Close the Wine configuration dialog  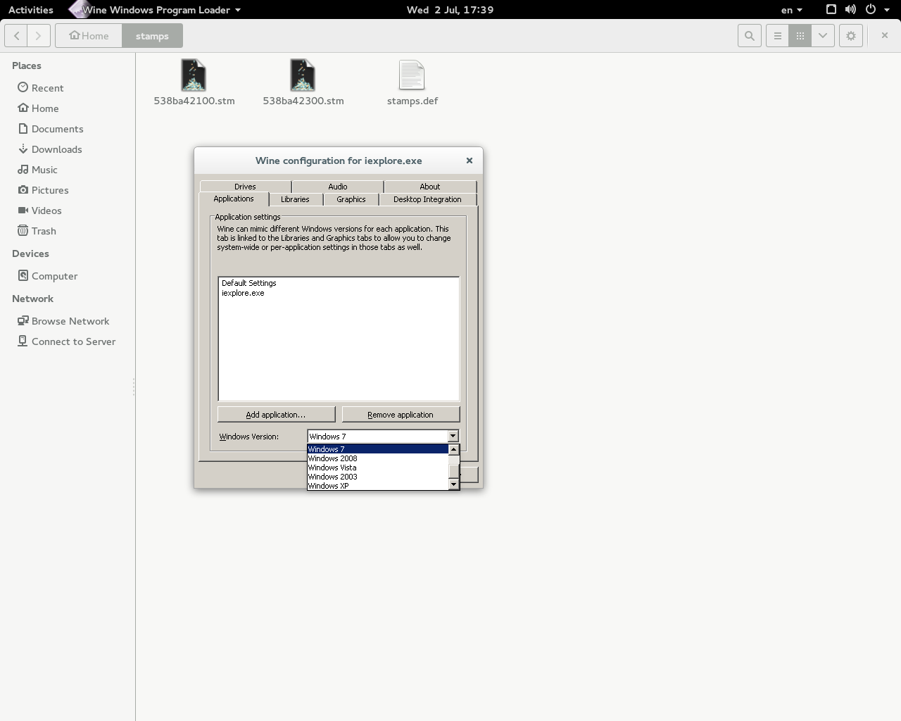click(470, 161)
